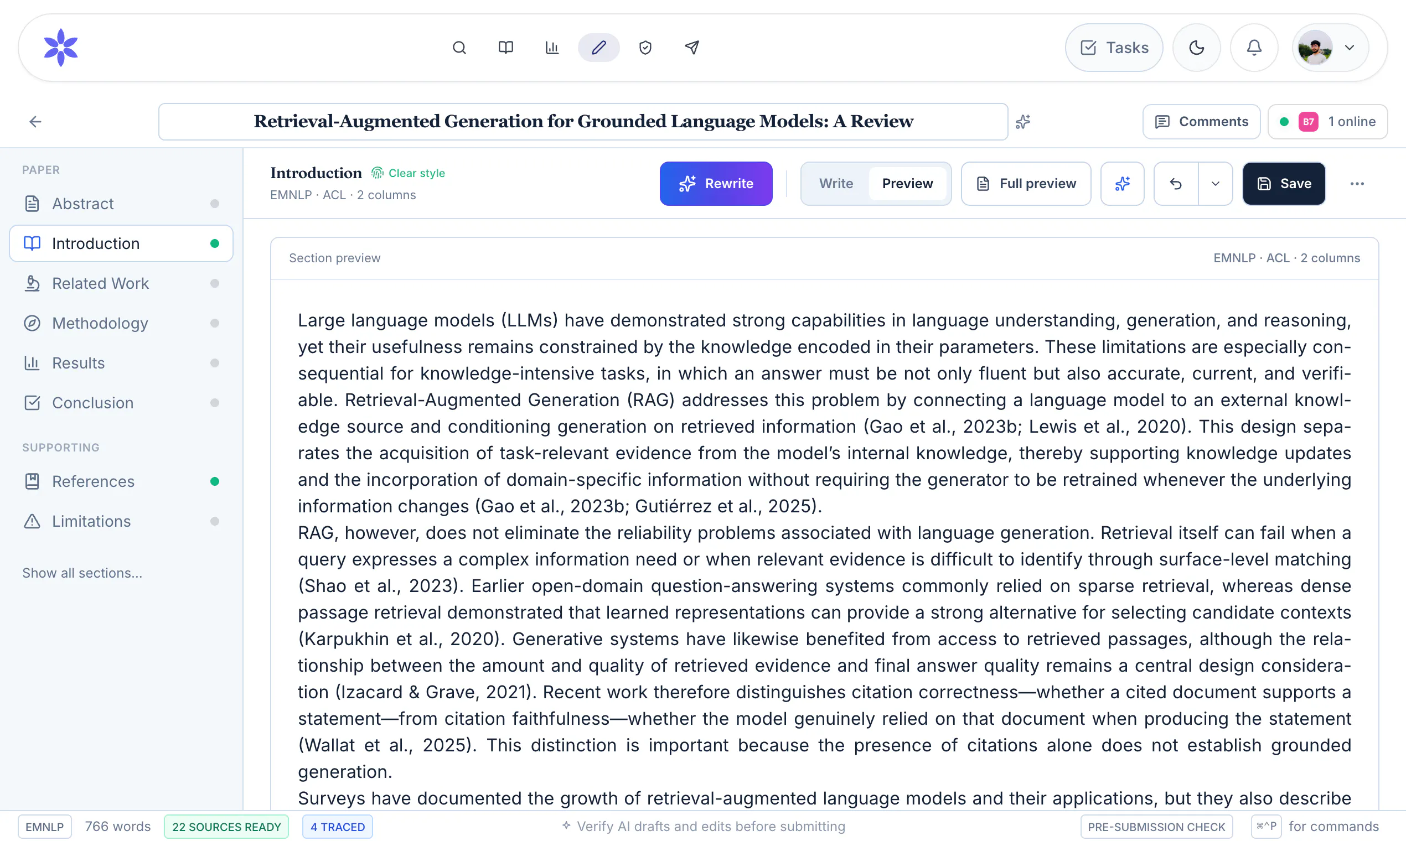Expand Show all sections...
Image resolution: width=1406 pixels, height=841 pixels.
pos(82,573)
